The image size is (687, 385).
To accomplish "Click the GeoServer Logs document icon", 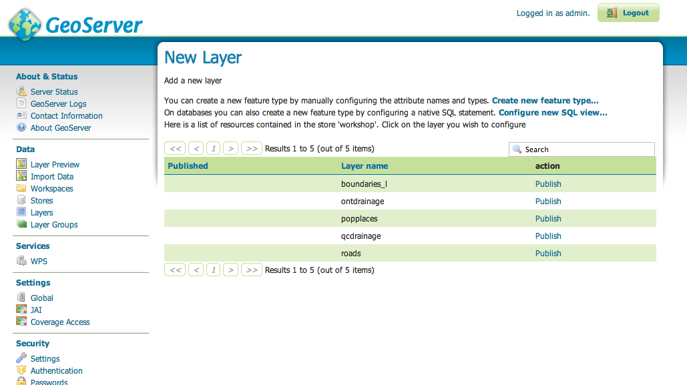I will click(21, 103).
